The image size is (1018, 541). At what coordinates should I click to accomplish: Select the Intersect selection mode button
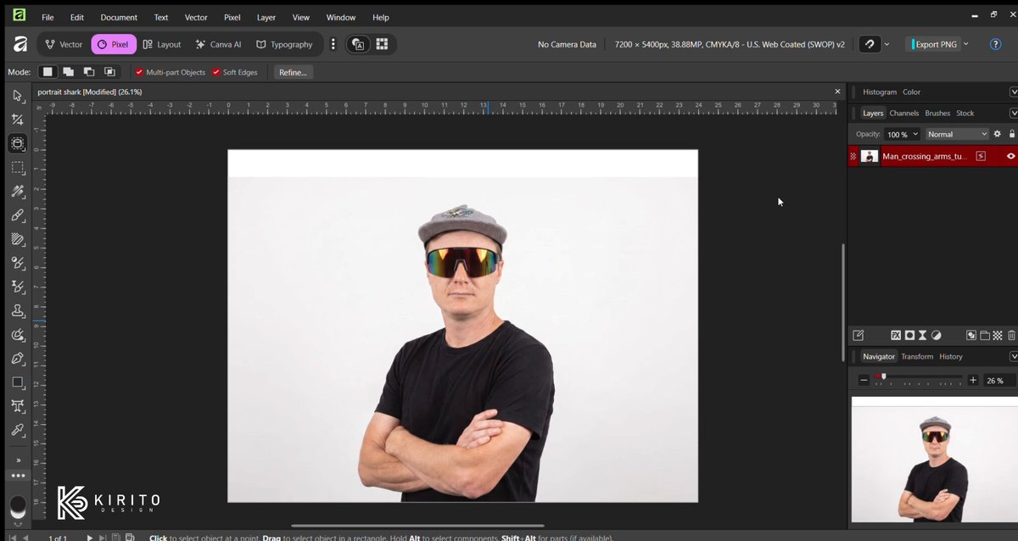point(109,72)
